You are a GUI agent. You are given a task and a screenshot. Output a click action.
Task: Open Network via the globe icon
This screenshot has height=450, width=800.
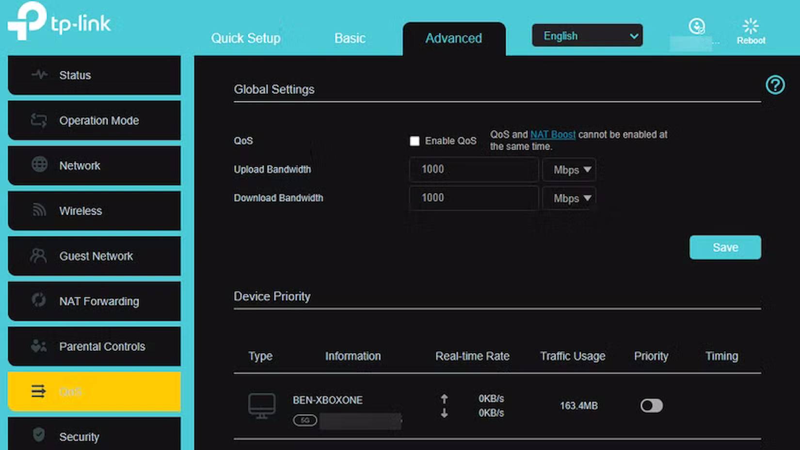(38, 165)
